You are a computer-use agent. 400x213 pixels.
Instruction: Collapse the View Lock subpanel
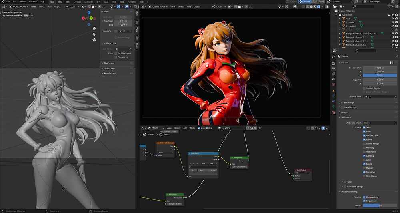tap(110, 44)
